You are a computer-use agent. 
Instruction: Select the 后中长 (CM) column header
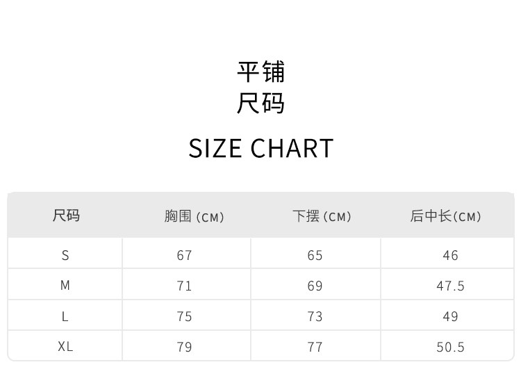click(445, 216)
